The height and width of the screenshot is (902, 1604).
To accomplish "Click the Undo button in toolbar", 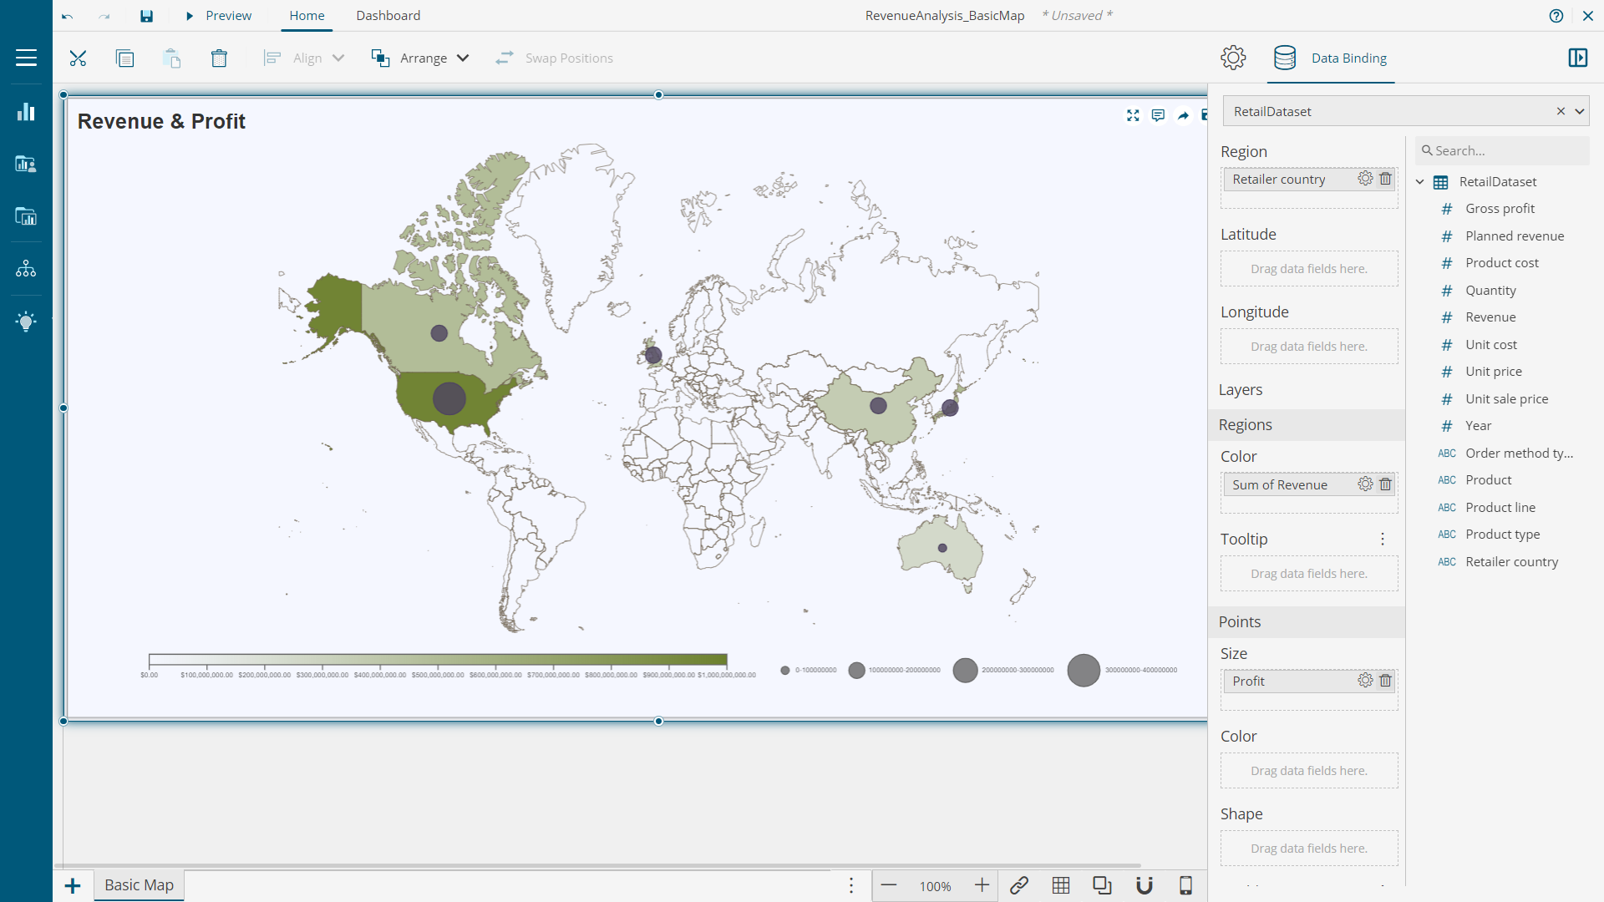I will coord(69,15).
